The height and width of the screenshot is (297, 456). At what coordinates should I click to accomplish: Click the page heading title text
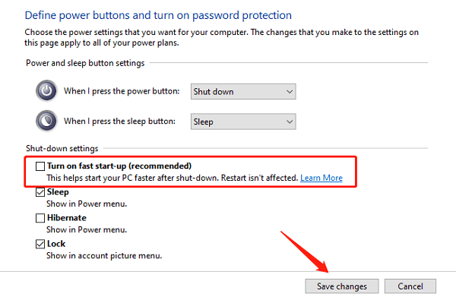point(158,15)
